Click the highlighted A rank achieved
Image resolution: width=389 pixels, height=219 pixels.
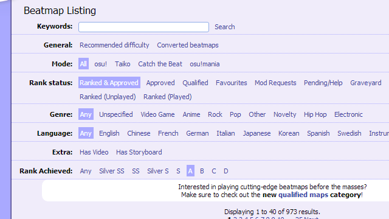[x=190, y=171]
